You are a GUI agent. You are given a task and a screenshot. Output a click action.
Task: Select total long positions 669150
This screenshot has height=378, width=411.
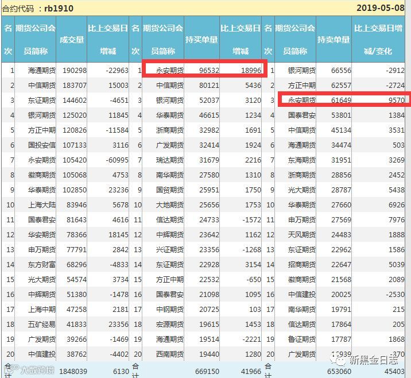pyautogui.click(x=207, y=372)
